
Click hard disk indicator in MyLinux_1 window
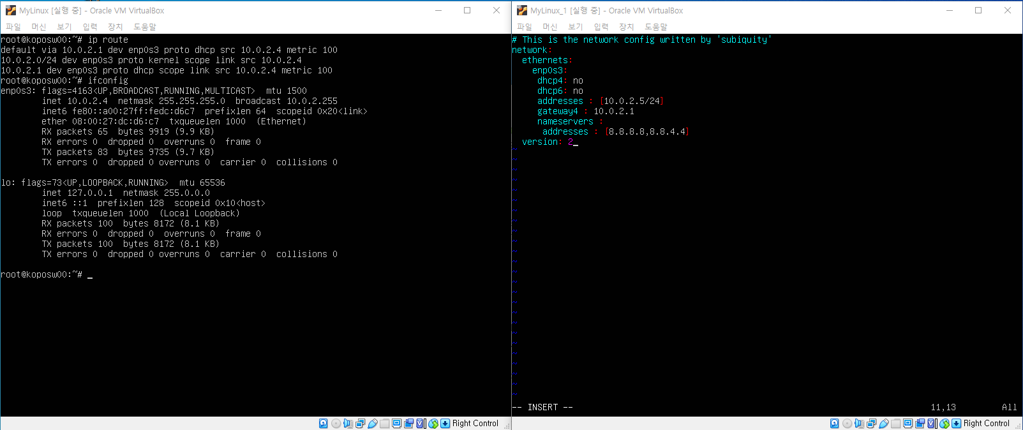[x=834, y=423]
